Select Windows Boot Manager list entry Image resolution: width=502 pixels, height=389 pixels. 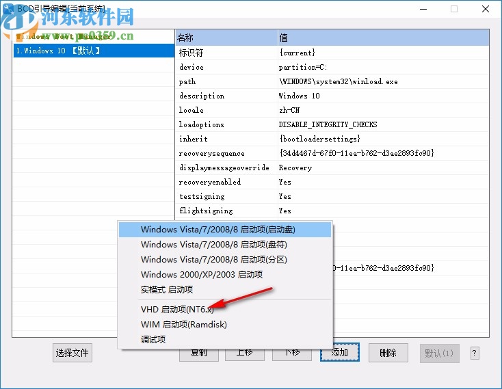(x=94, y=36)
